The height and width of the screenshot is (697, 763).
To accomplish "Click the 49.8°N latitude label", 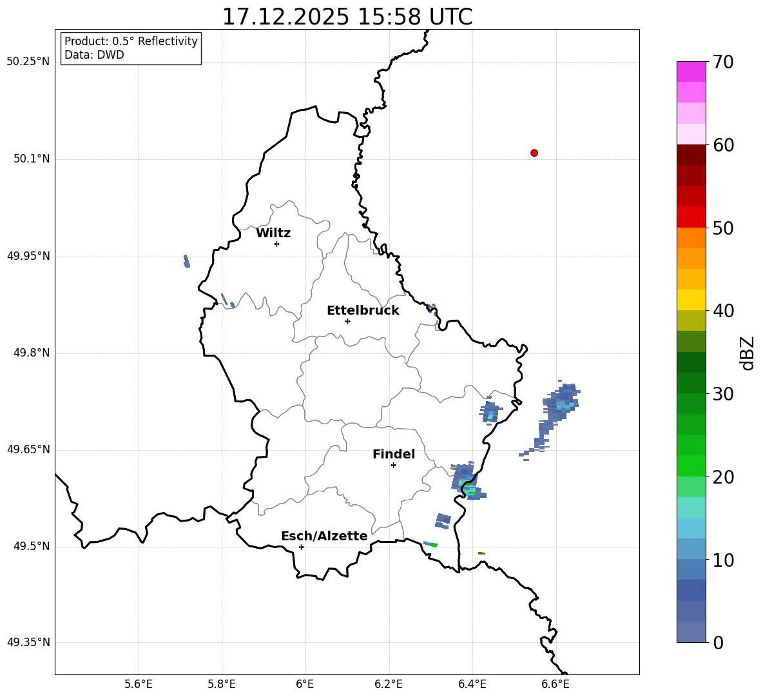I will 32,353.
